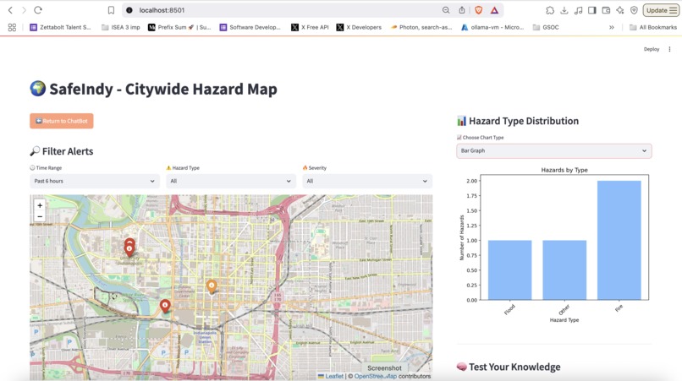
Task: Open ollama-vm bookmark
Action: pos(492,27)
